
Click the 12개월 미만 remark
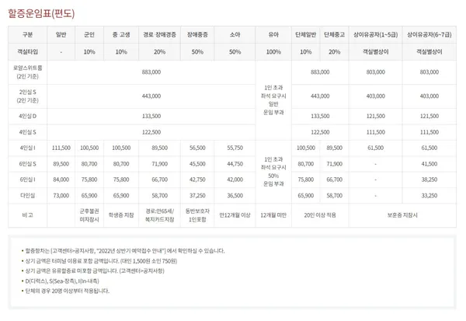coord(273,215)
